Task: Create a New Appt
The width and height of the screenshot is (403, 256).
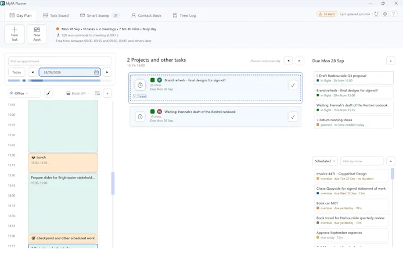Action: [x=37, y=34]
